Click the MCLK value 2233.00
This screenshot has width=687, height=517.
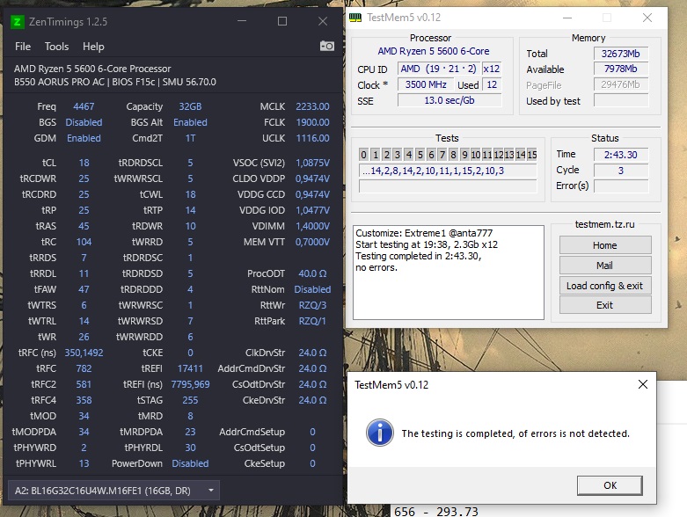tap(312, 106)
